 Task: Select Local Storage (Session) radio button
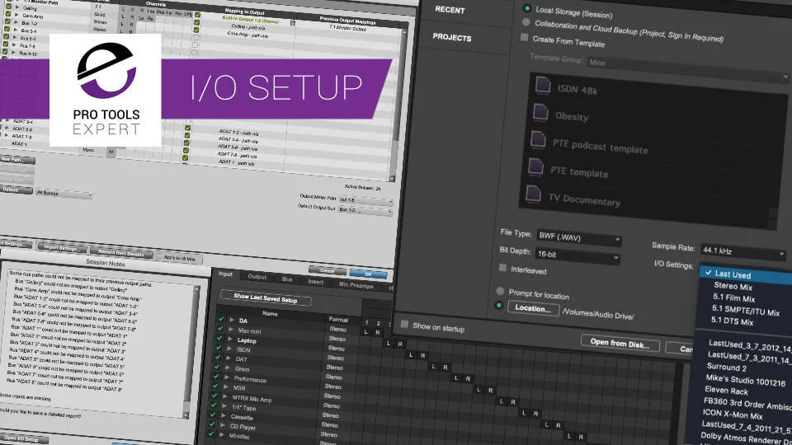click(527, 8)
